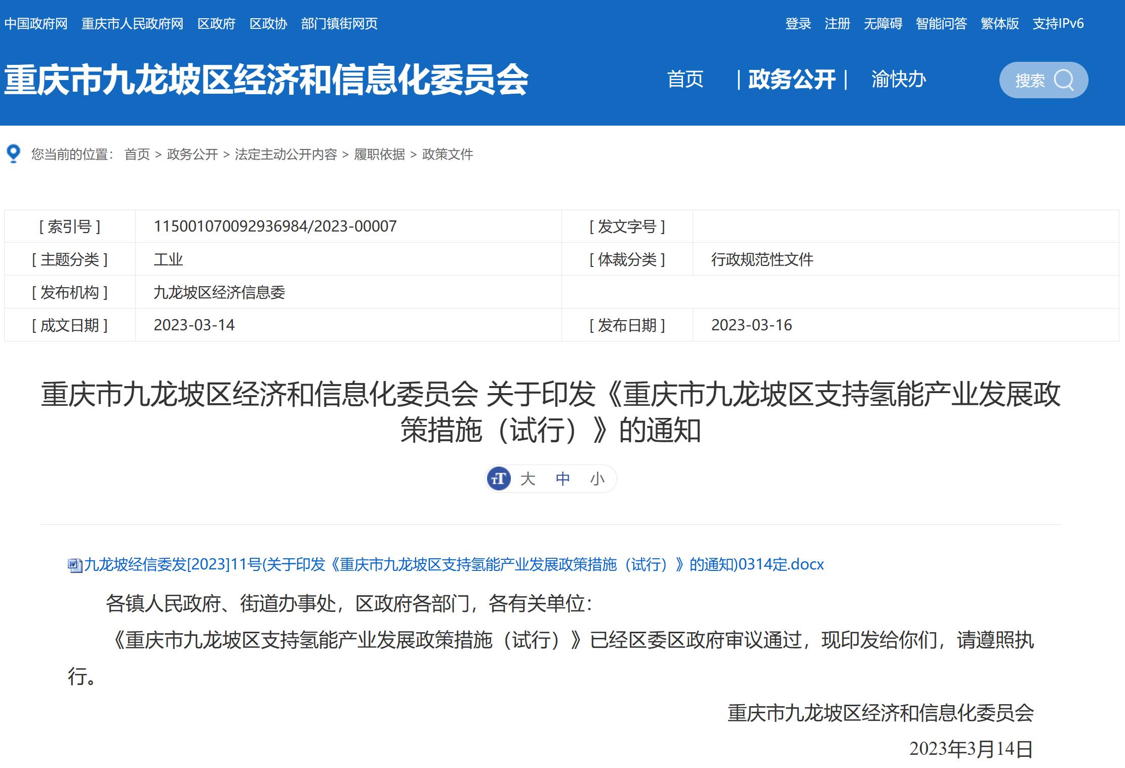Switch to 繁体版

coord(1000,24)
